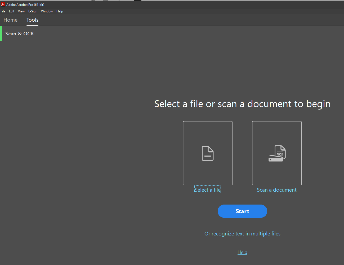Open the File menu
Screen dimensions: 344x265
[3, 11]
